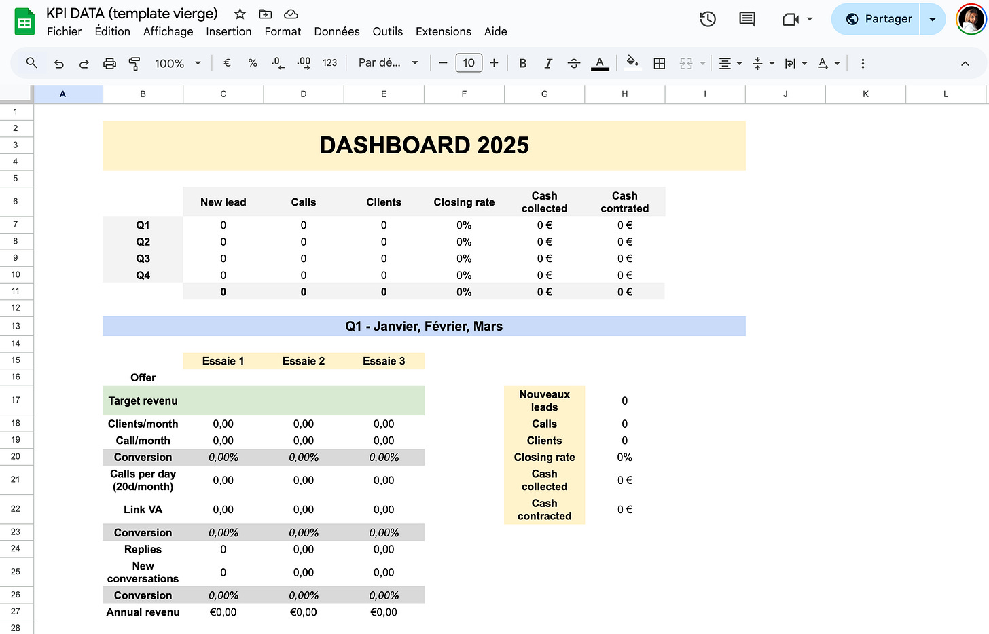The image size is (989, 634).
Task: Toggle bold formatting
Action: (522, 63)
